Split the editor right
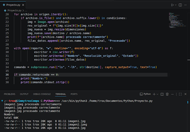The image size is (190, 132). click(180, 5)
